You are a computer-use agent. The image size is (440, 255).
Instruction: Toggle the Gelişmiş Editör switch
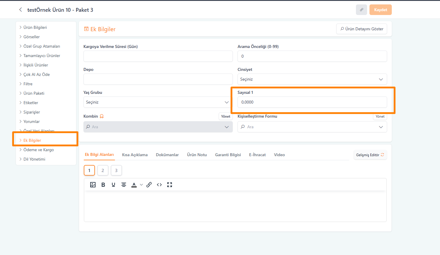[370, 155]
